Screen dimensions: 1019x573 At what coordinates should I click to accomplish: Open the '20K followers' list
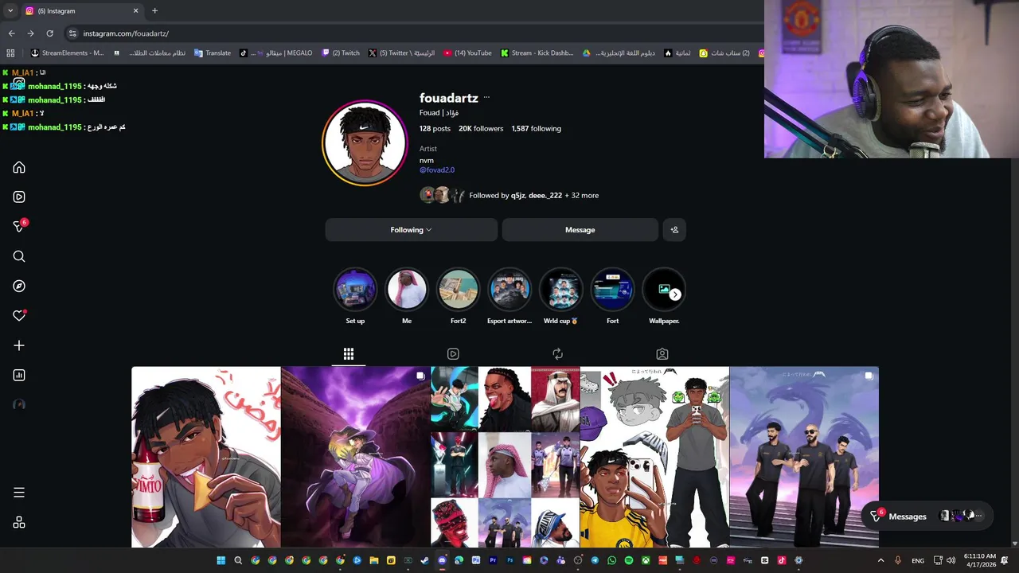(481, 128)
